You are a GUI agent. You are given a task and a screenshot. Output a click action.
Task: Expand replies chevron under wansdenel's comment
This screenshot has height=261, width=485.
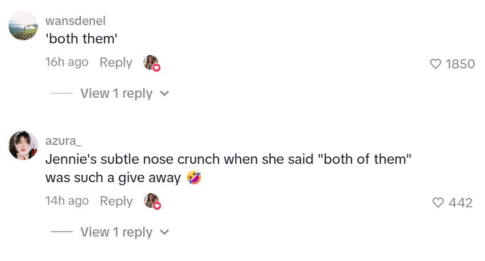[x=165, y=94]
